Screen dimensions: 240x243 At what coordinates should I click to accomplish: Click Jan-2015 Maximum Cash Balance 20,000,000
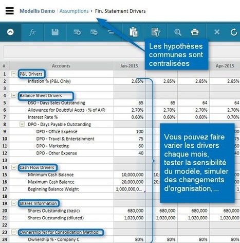[130, 182]
